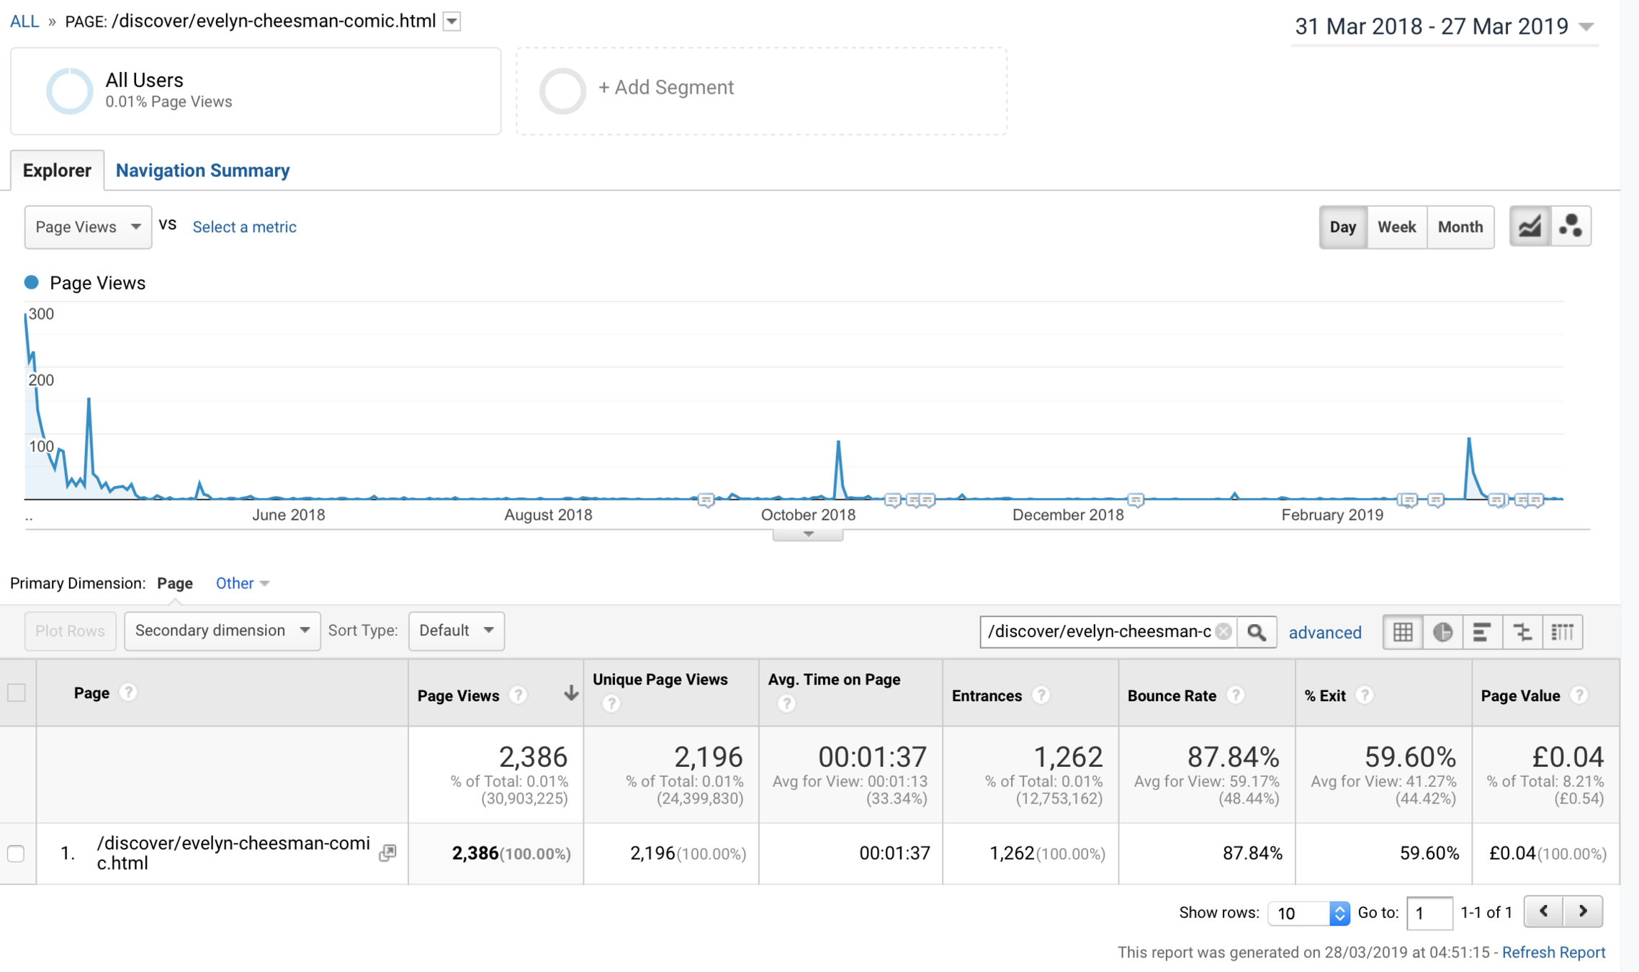Image resolution: width=1639 pixels, height=972 pixels.
Task: Switch to Navigation Summary tab
Action: point(202,171)
